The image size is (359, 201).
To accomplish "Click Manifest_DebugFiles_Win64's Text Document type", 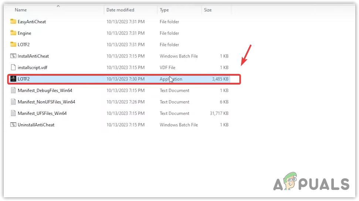I will click(175, 90).
